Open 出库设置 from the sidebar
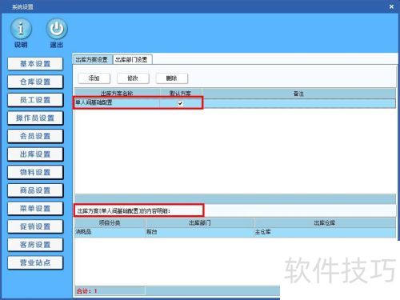This screenshot has height=300, width=400. point(35,154)
